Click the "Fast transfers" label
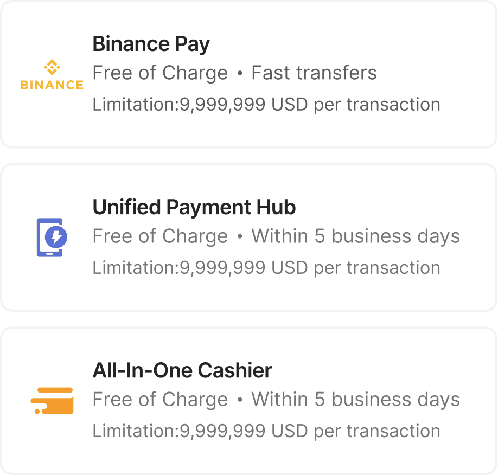Image resolution: width=498 pixels, height=475 pixels. [314, 73]
